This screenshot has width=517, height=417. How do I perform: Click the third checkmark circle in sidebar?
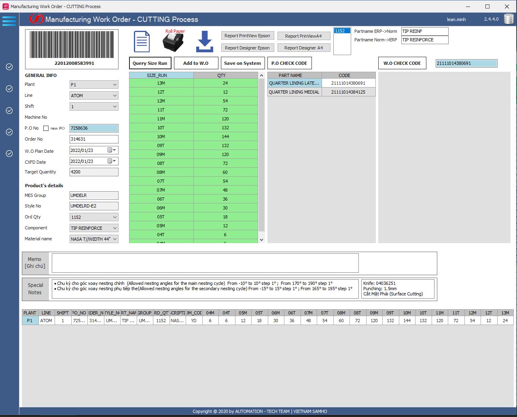click(9, 111)
